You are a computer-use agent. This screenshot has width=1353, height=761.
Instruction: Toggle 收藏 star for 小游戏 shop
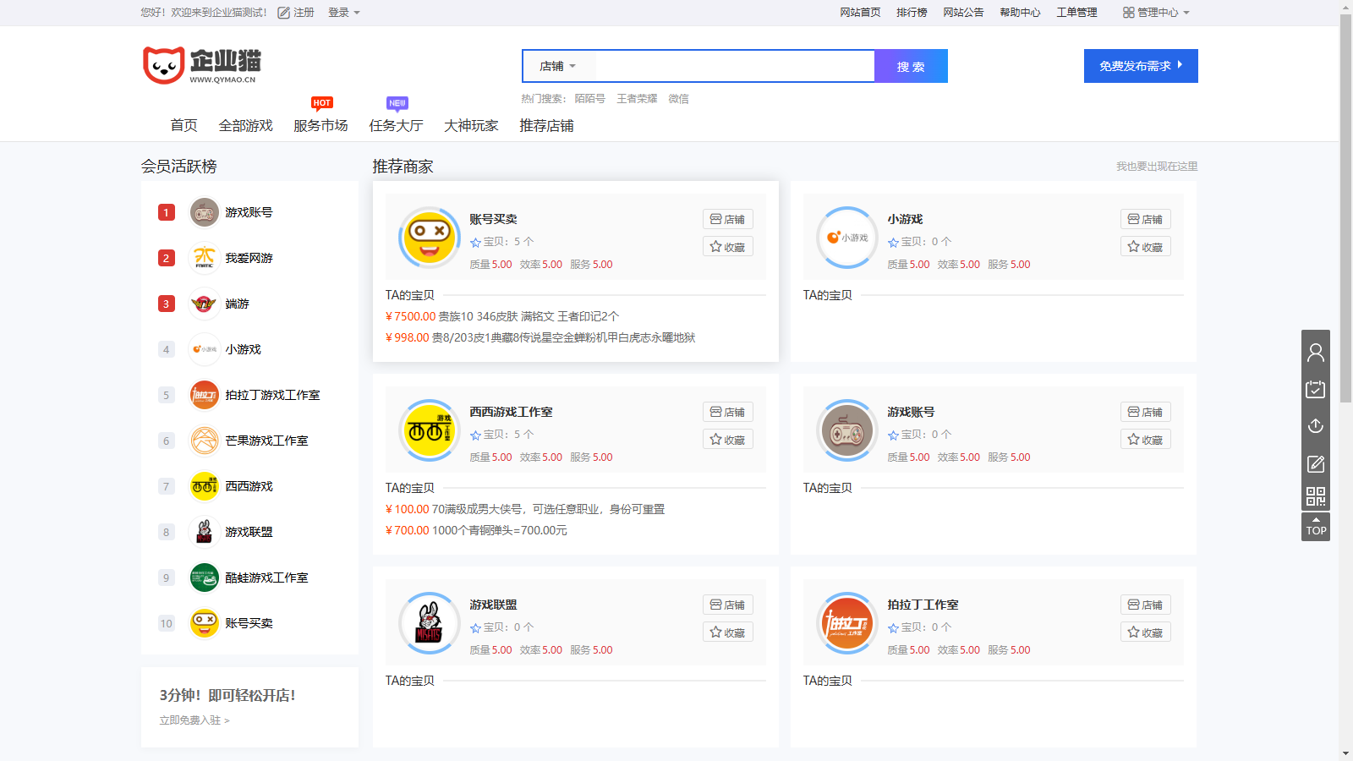pyautogui.click(x=1145, y=247)
